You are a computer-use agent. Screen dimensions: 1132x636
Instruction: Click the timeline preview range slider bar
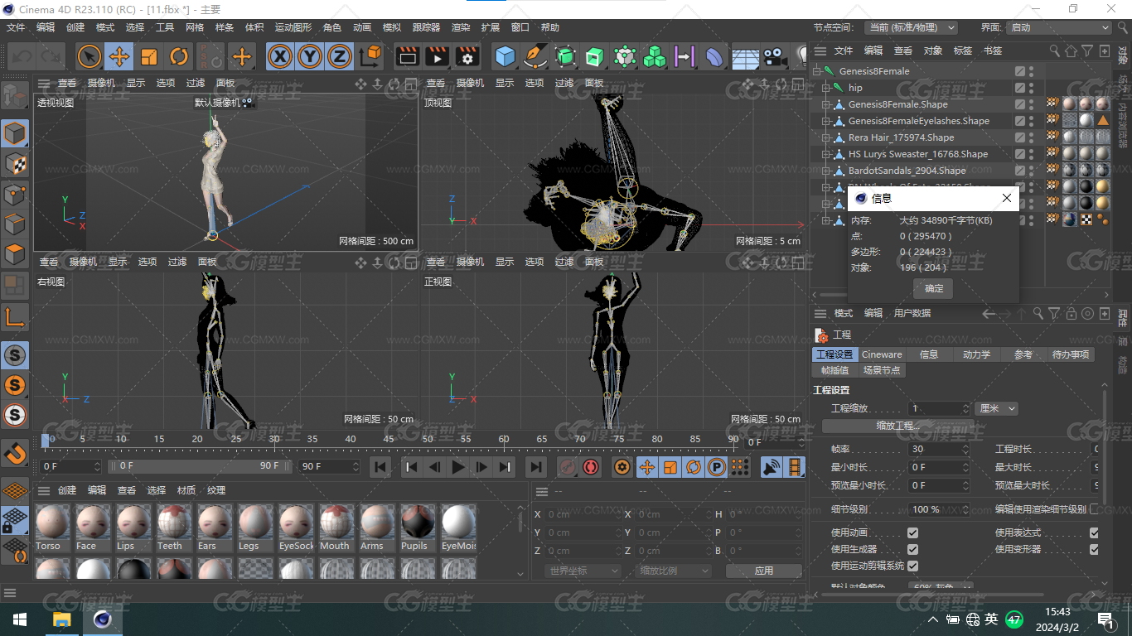[200, 466]
